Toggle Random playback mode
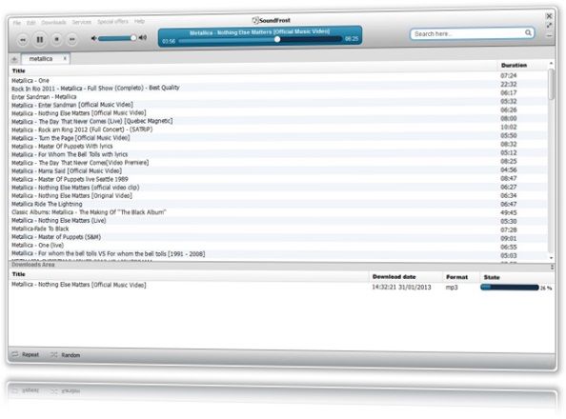The height and width of the screenshot is (419, 566). [65, 355]
